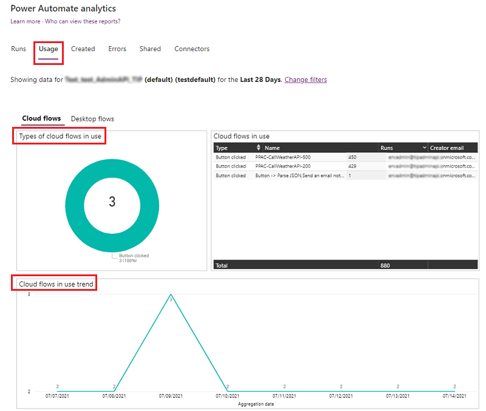The height and width of the screenshot is (411, 486).
Task: Open 'Who can view these reports?' link
Action: click(x=83, y=21)
